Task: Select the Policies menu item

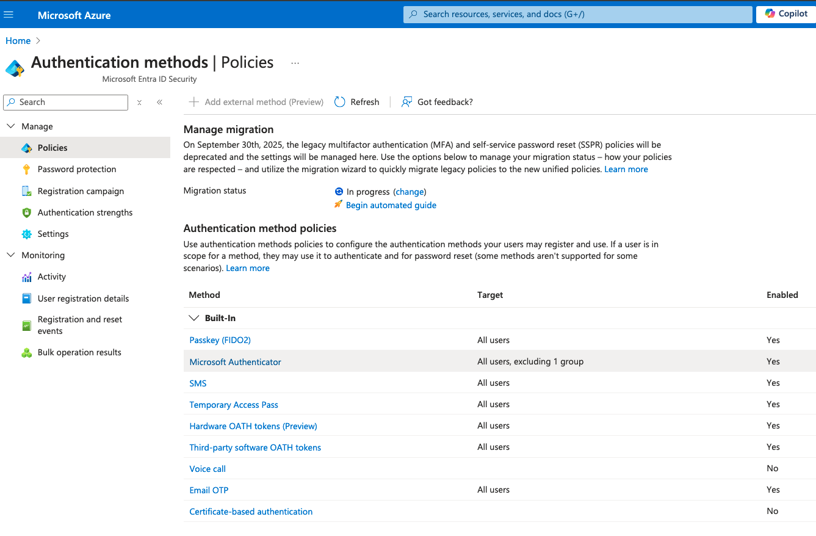Action: (52, 148)
